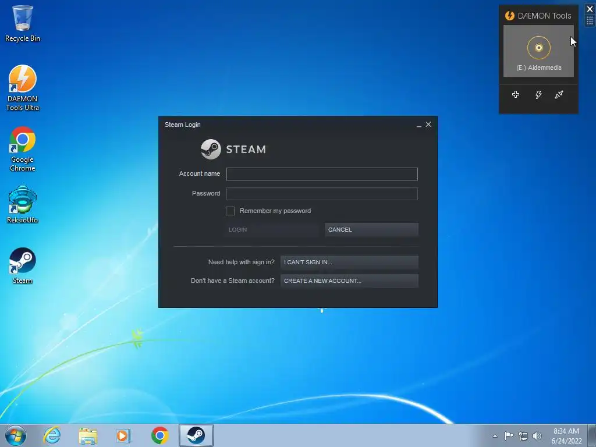Click the Steam logo in login dialog
The image size is (596, 447).
(x=233, y=149)
